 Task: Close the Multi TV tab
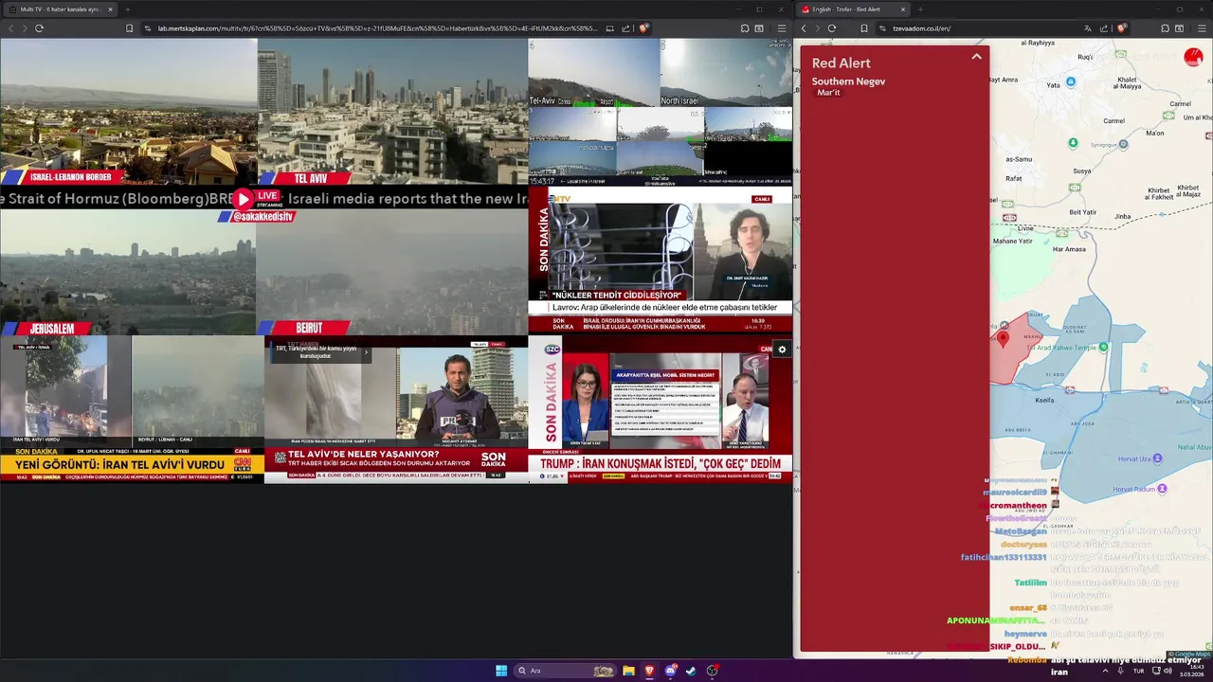pos(110,9)
